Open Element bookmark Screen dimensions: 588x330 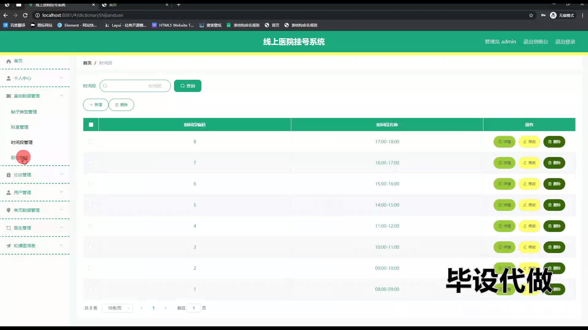[x=77, y=25]
